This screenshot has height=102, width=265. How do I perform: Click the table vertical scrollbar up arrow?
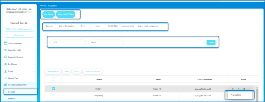257,87
